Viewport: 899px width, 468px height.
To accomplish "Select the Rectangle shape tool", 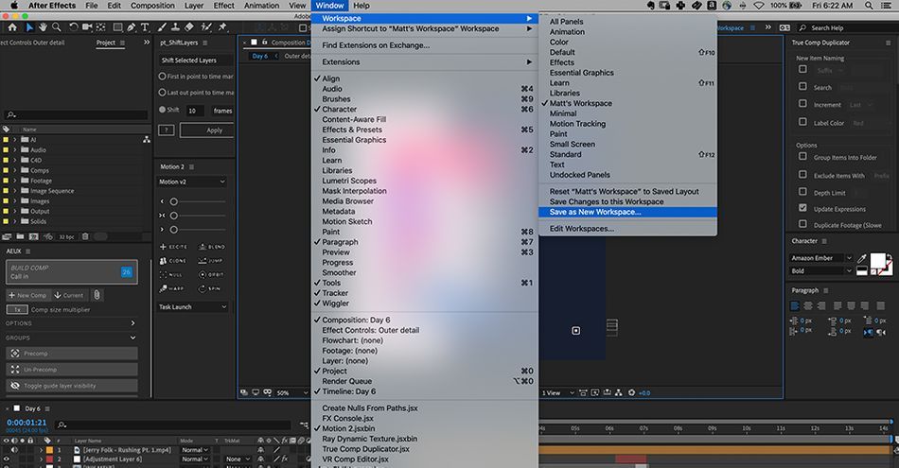I will click(117, 27).
